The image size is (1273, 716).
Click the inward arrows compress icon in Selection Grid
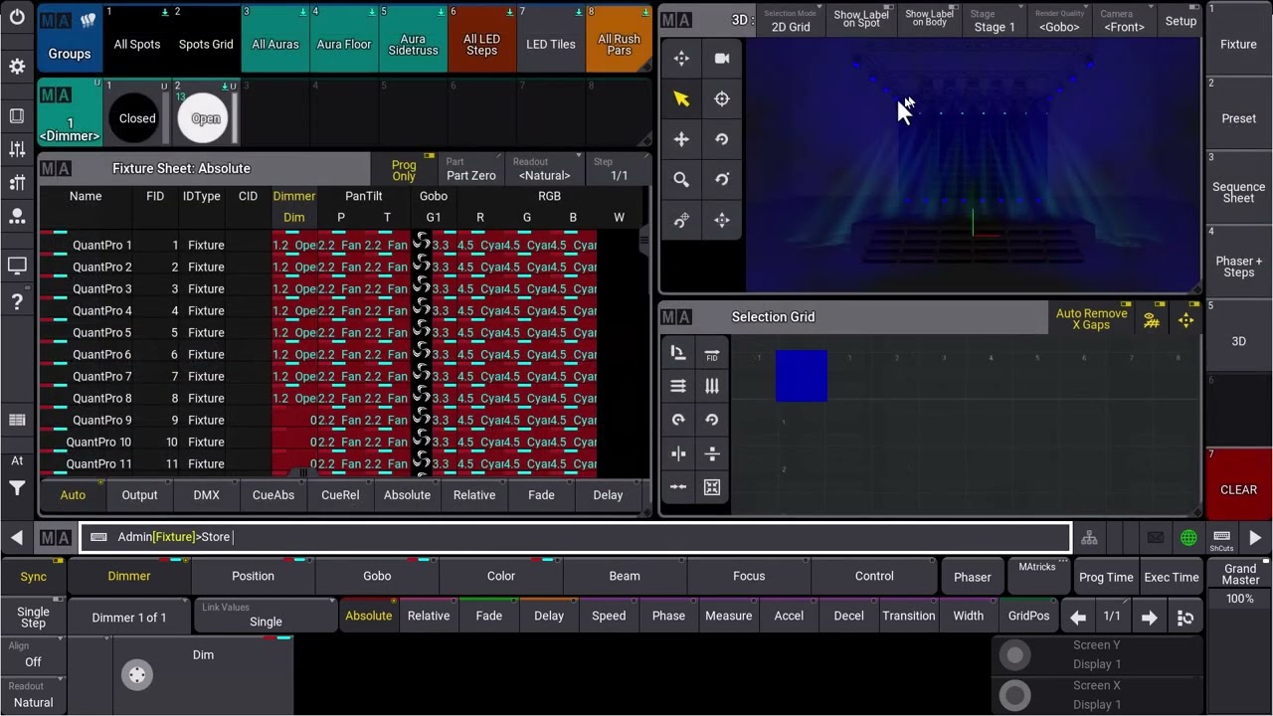tap(678, 487)
